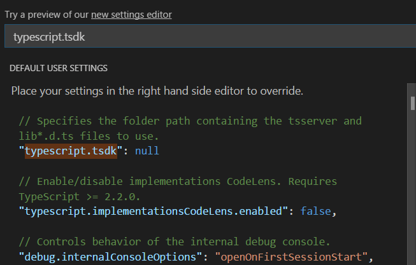Click the comment about tsserver folder path
Viewport: 416px width, 265px height.
[x=190, y=128]
